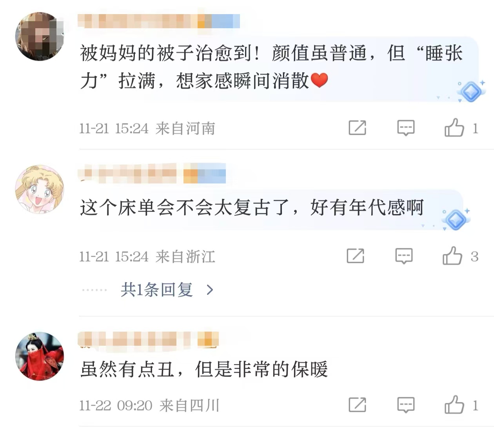Repost the Sichuan comment via share icon
494x430 pixels.
(357, 405)
